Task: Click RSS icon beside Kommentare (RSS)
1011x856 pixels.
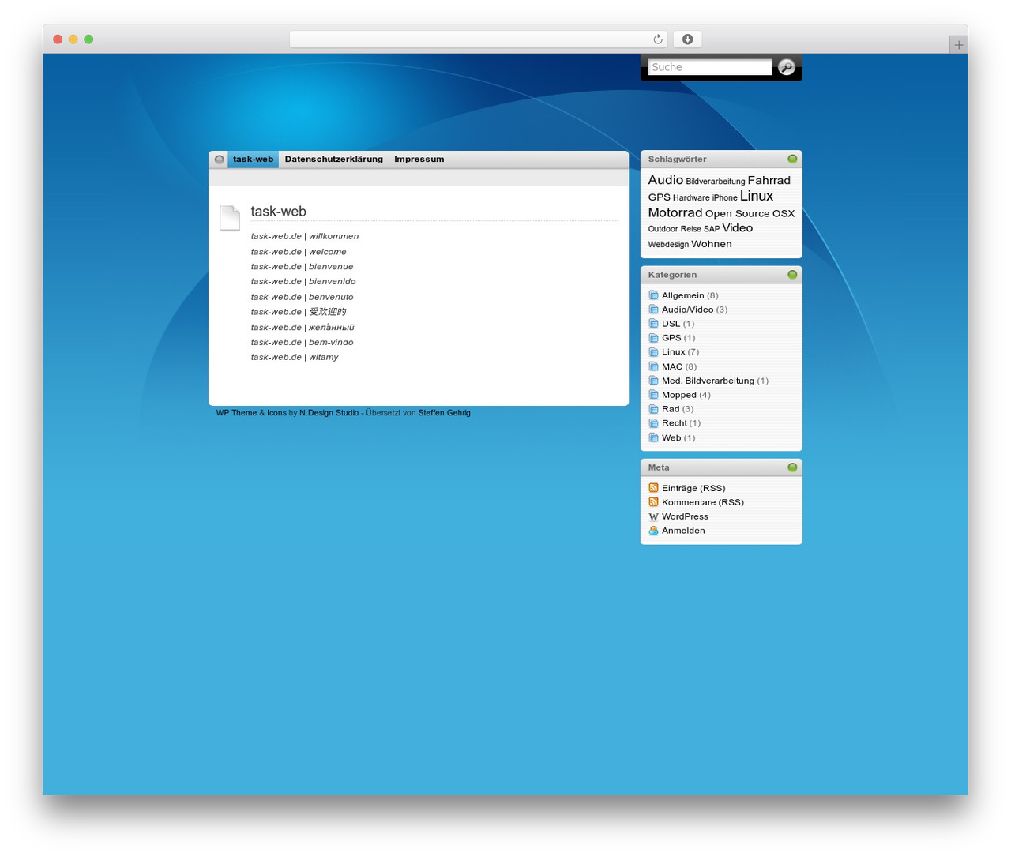Action: coord(653,502)
